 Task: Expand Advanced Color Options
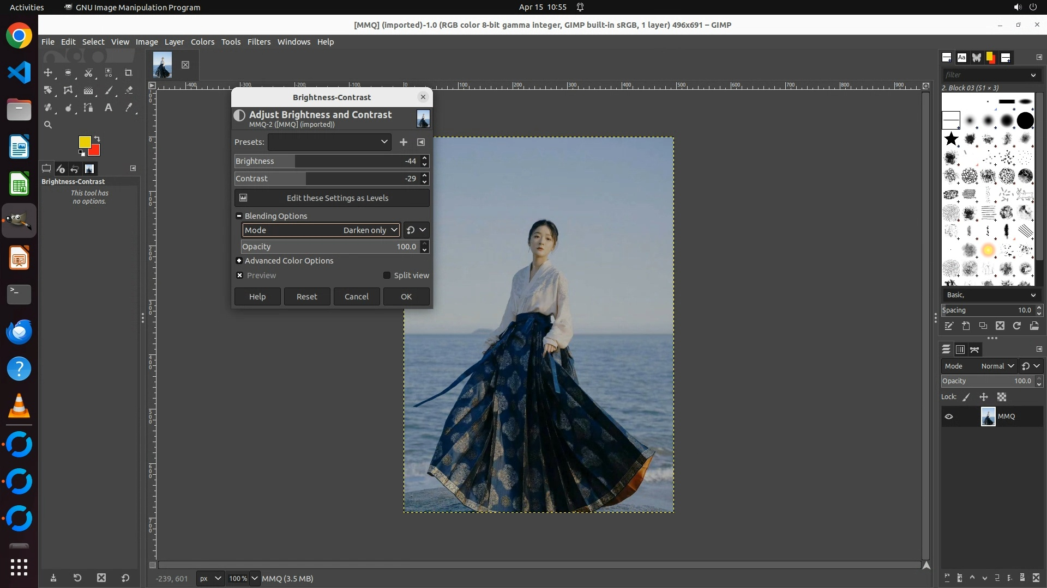[239, 261]
